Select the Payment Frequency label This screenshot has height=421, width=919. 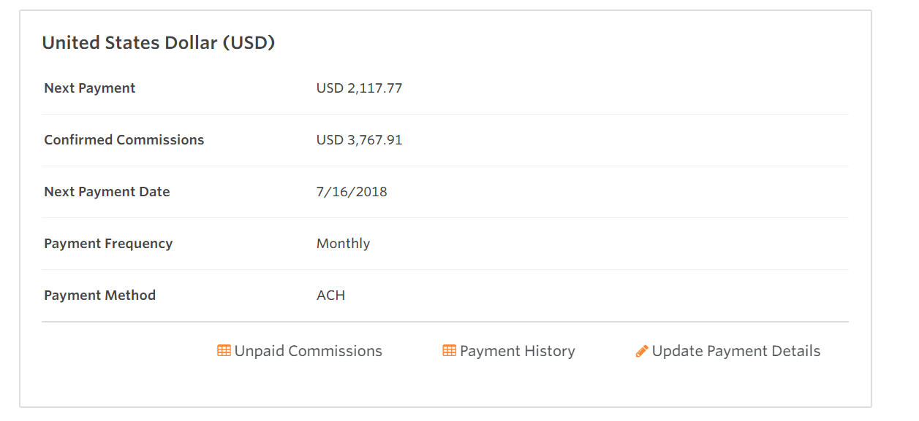(108, 244)
